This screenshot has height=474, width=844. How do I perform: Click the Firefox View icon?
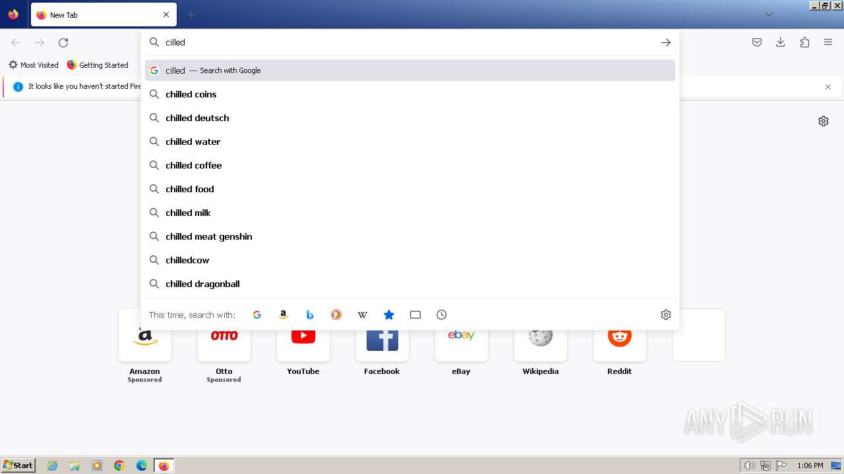click(13, 14)
